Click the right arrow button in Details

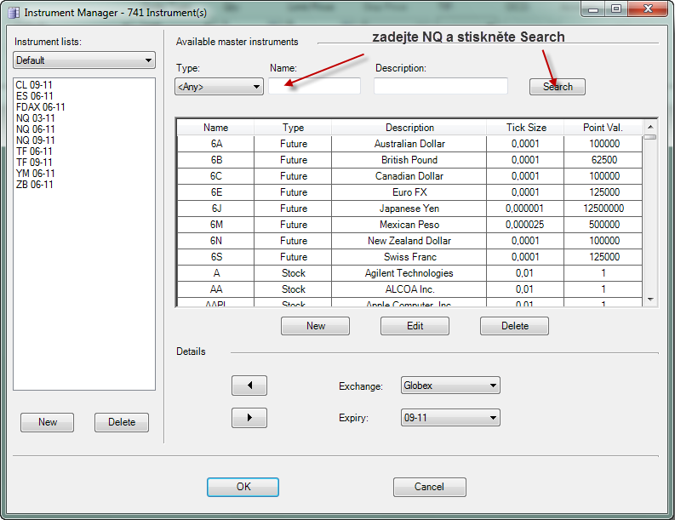coord(249,418)
